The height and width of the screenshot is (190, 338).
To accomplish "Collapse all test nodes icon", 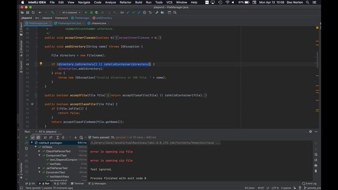I will tap(63, 137).
